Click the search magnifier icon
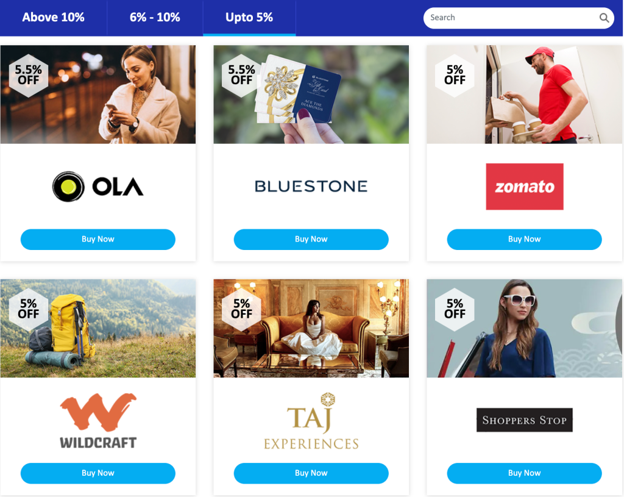Screen dimensions: 624x497 pos(604,18)
